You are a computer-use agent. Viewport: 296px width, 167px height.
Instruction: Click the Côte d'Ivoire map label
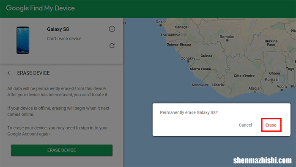pyautogui.click(x=244, y=76)
